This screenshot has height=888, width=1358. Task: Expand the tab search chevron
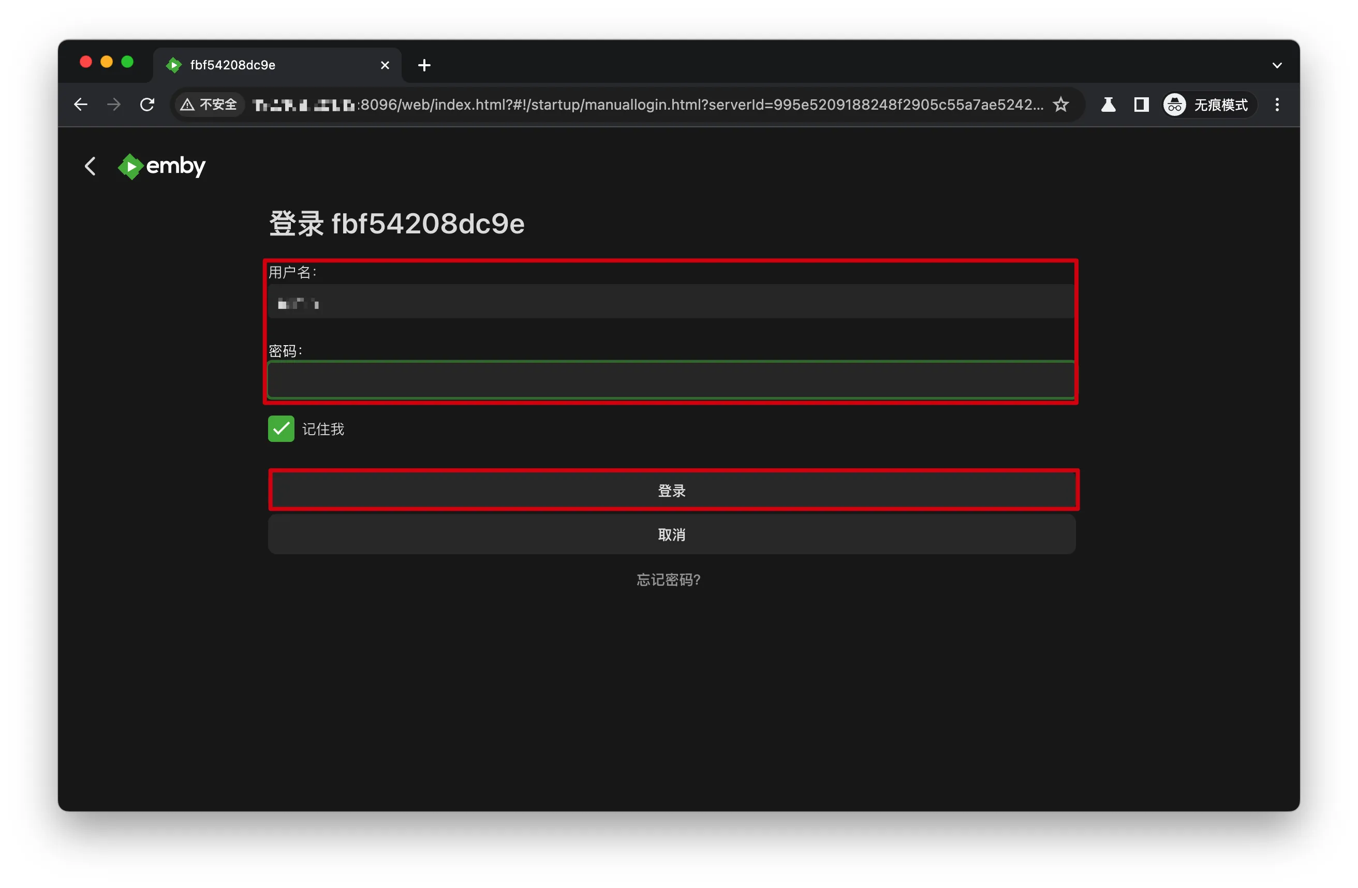coord(1277,65)
